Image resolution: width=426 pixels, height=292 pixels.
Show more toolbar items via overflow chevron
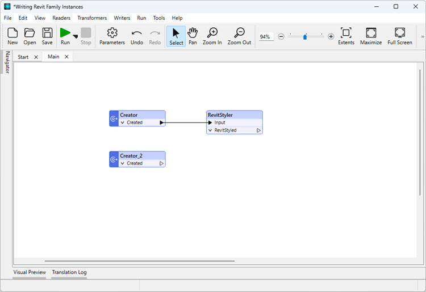pyautogui.click(x=423, y=37)
